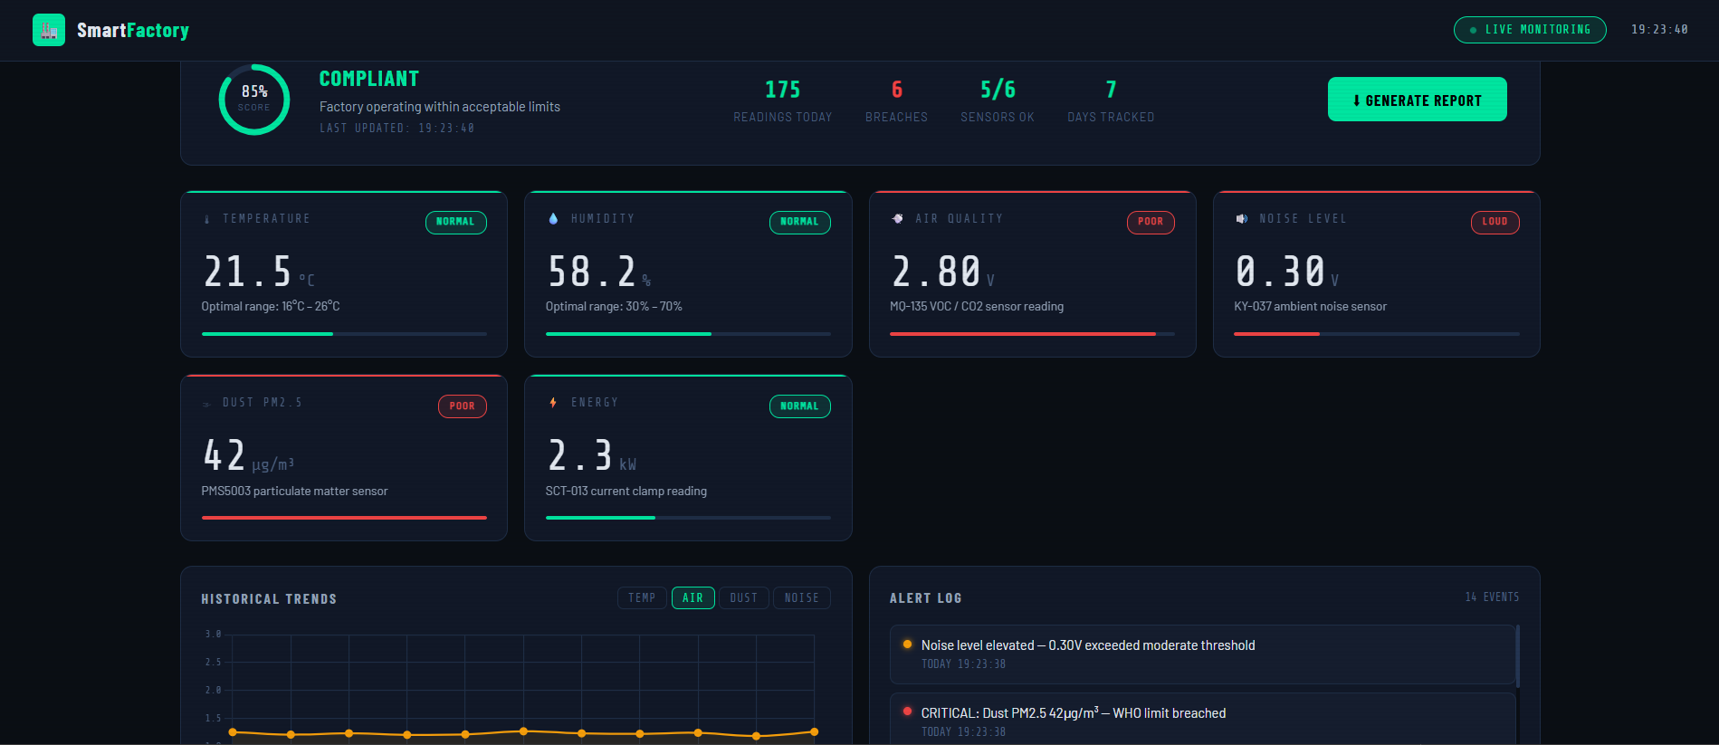
Task: Click the 5/6 Sensors OK stat
Action: [998, 100]
